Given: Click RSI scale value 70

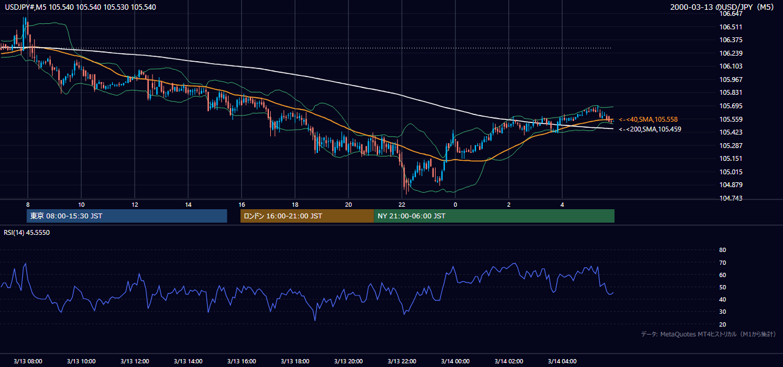Looking at the screenshot, I should pyautogui.click(x=722, y=262).
